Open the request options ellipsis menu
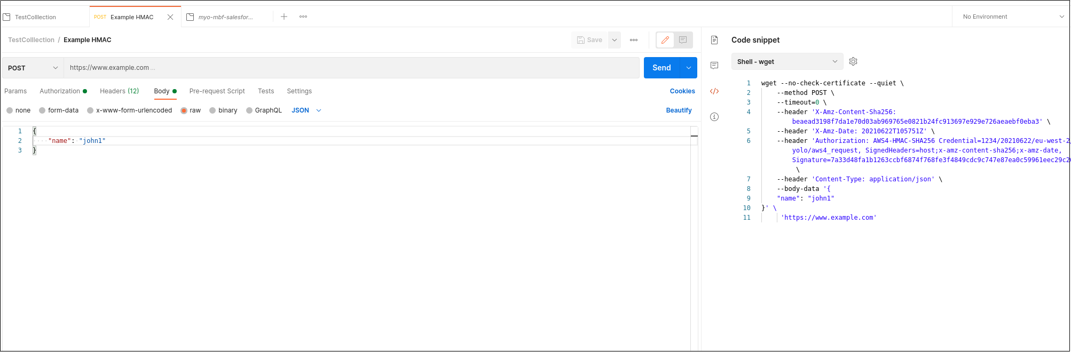Image resolution: width=1071 pixels, height=352 pixels. point(634,40)
